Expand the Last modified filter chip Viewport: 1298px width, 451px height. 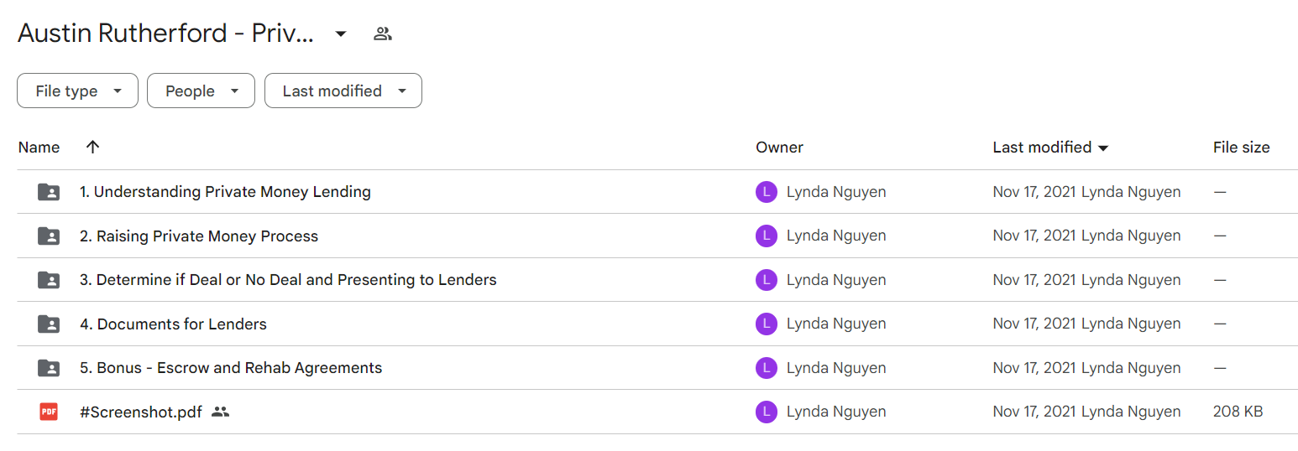[x=343, y=91]
